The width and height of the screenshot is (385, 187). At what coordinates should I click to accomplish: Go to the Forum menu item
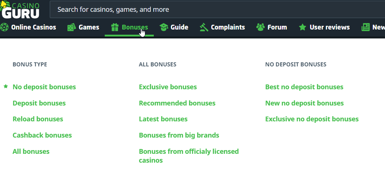pos(277,27)
